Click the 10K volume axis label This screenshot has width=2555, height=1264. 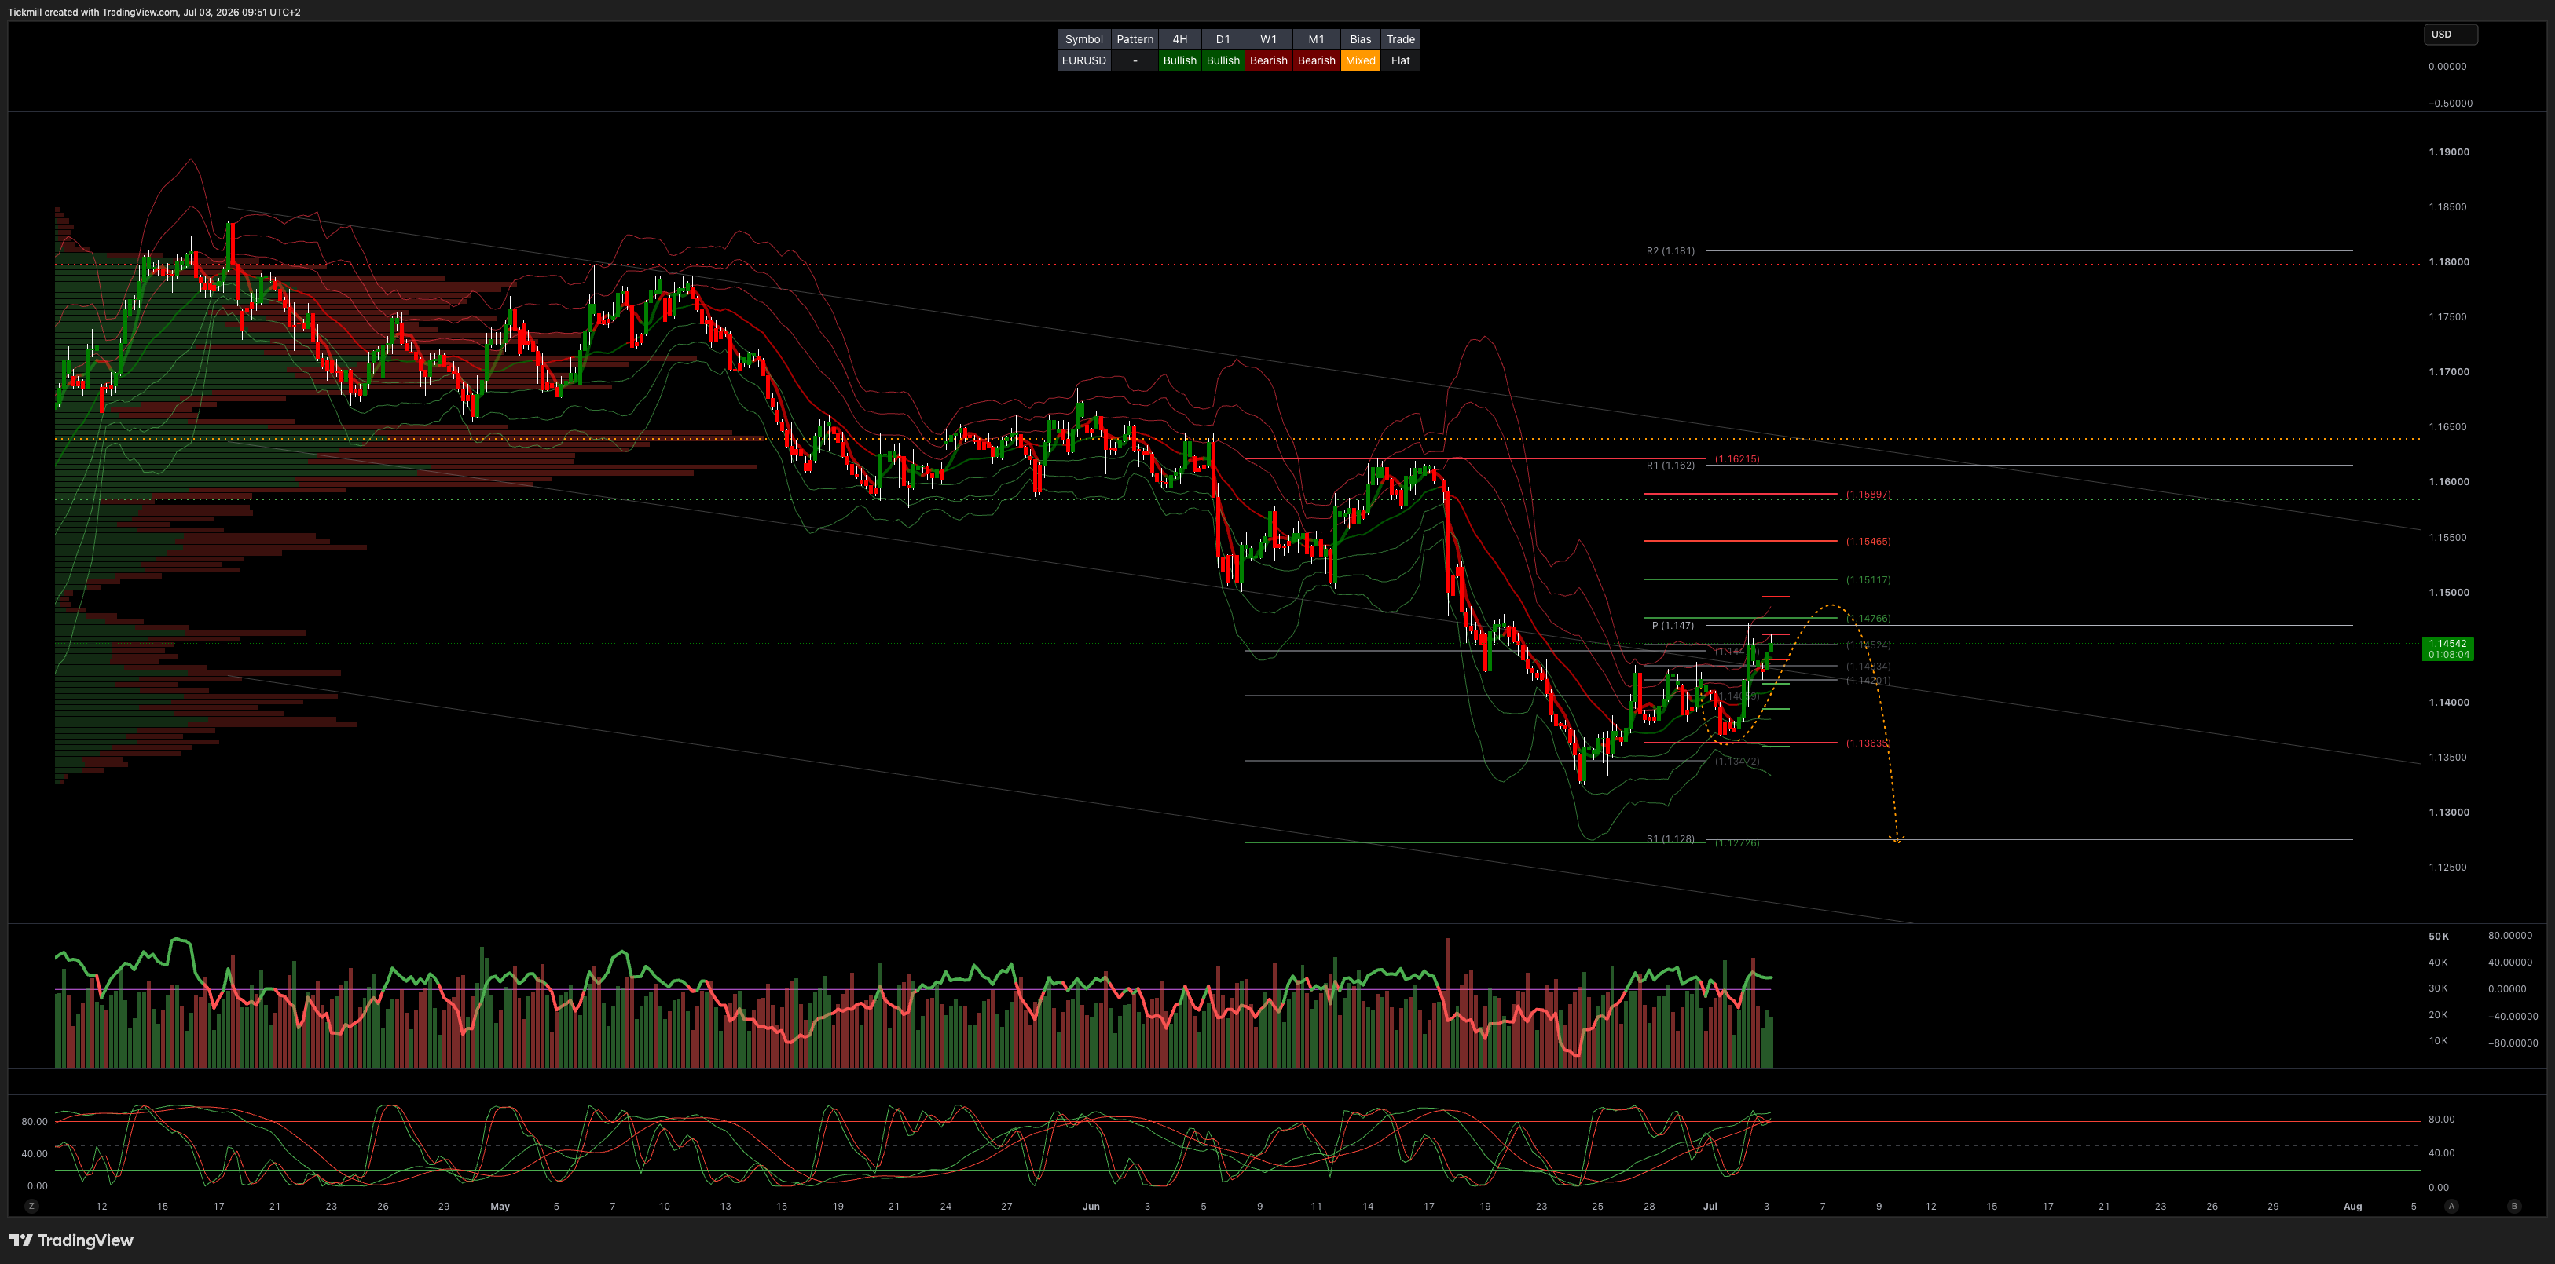coord(2439,1041)
